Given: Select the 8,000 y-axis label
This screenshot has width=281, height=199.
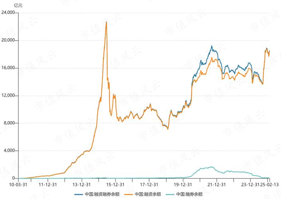Looking at the screenshot, I should (x=10, y=123).
